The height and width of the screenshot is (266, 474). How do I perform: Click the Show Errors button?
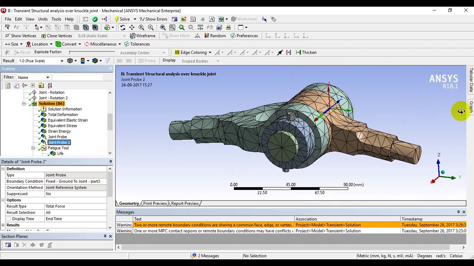pyautogui.click(x=153, y=19)
